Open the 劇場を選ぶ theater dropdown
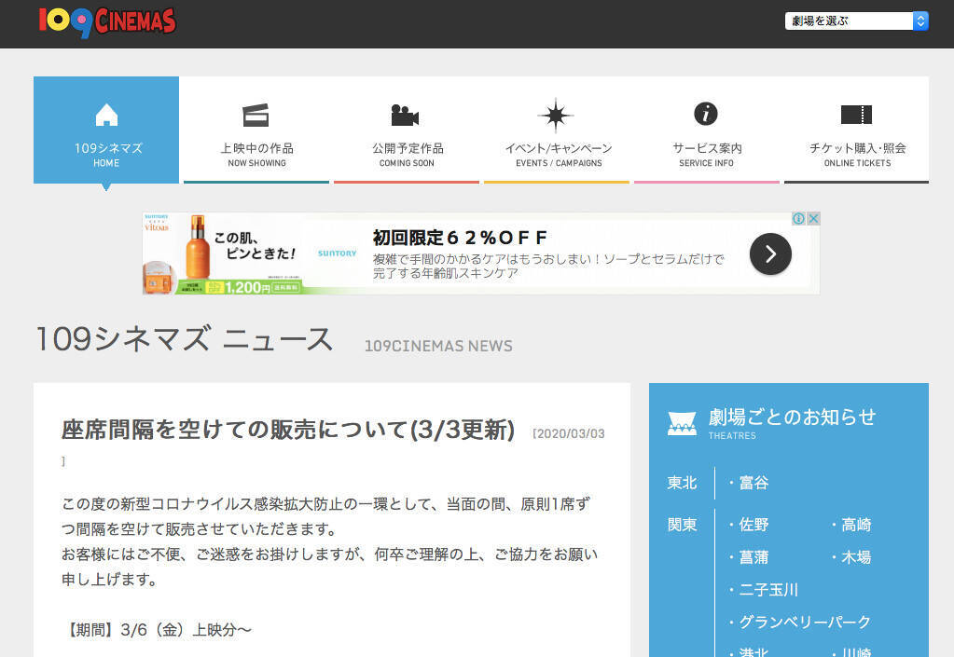954x657 pixels. click(856, 21)
